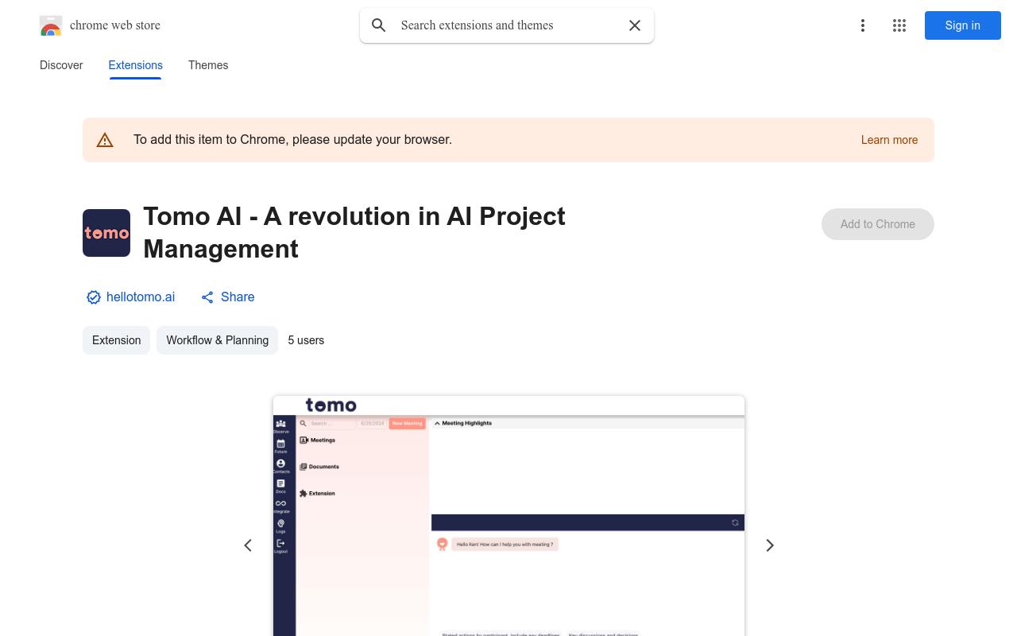Viewport: 1017px width, 636px height.
Task: Click the Chrome Web Store logo
Action: click(x=51, y=25)
